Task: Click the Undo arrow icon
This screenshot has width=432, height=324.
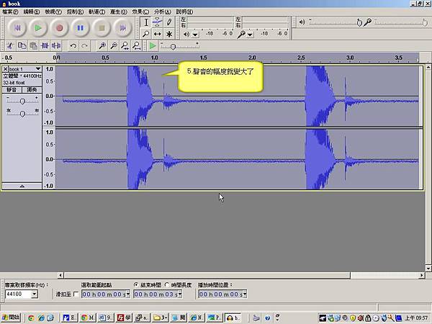Action: [x=73, y=45]
